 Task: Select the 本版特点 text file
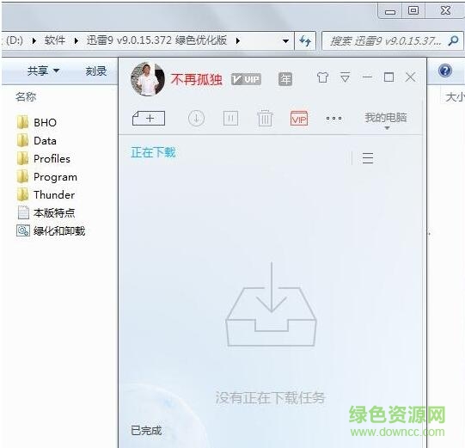pyautogui.click(x=46, y=212)
